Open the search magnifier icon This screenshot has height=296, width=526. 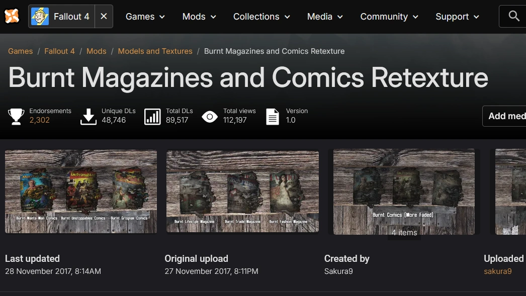(513, 17)
